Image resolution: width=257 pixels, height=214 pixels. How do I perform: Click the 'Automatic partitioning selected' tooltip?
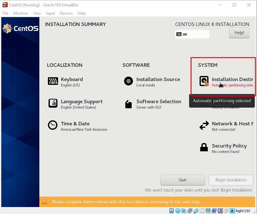point(222,101)
